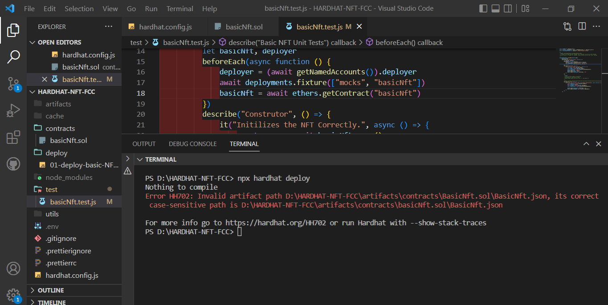Open basicNft.sol under contracts folder

tap(74, 141)
